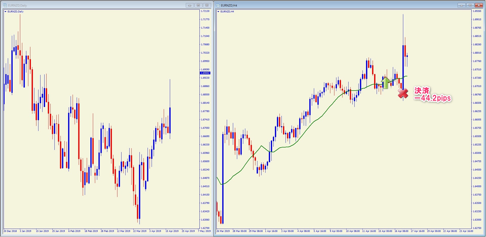Viewport: 486px width, 237px height.
Task: Minimize the EURNZD,Daily chart window
Action: (x=190, y=5)
